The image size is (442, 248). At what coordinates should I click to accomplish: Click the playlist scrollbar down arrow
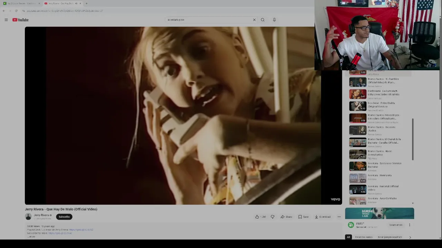pyautogui.click(x=413, y=203)
